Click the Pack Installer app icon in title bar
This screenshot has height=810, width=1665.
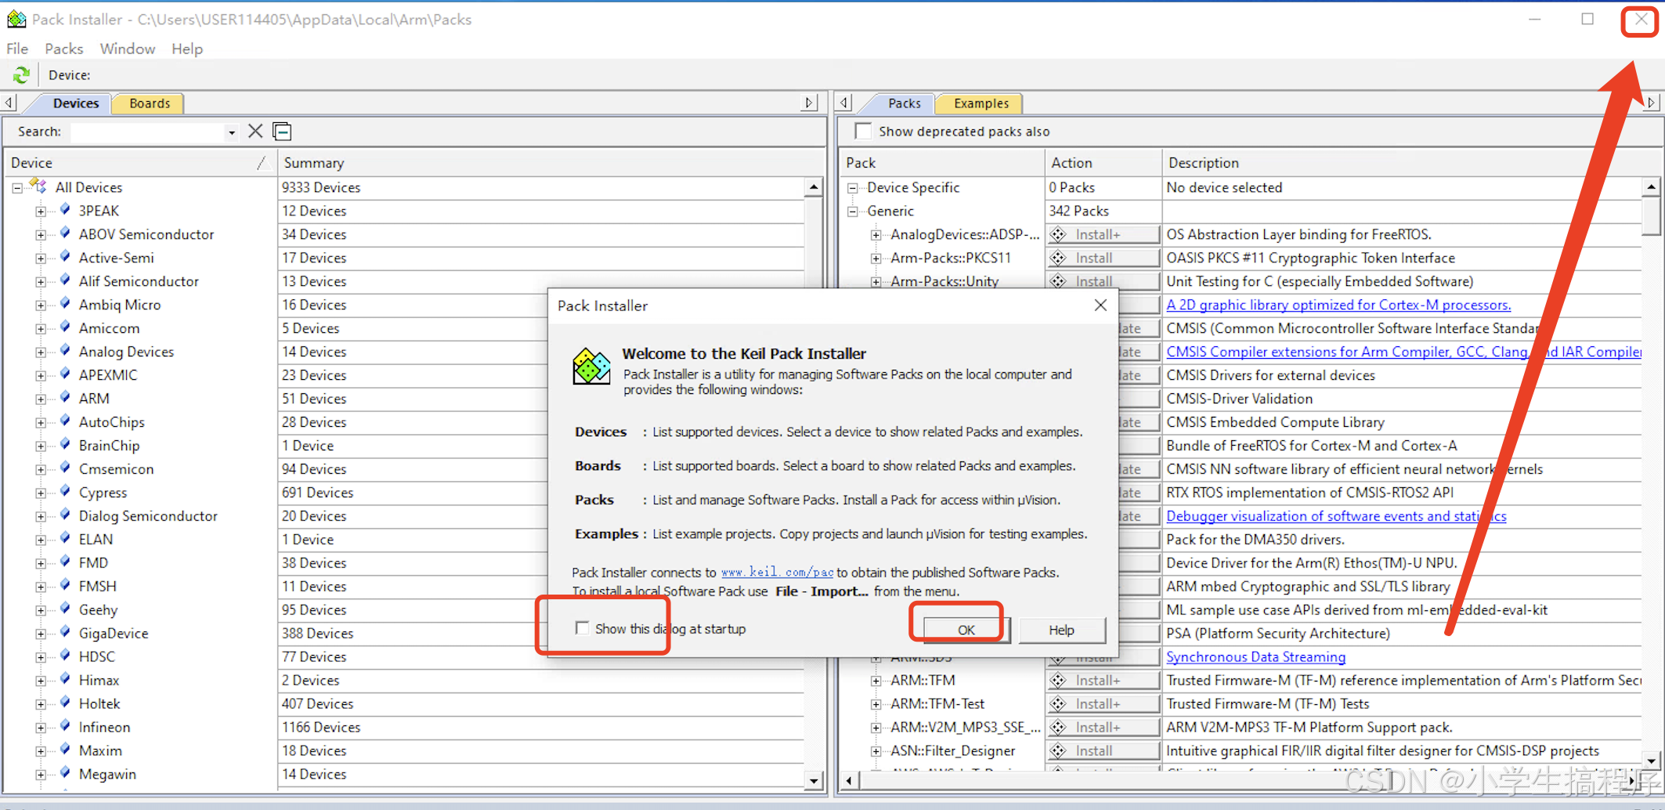point(16,19)
